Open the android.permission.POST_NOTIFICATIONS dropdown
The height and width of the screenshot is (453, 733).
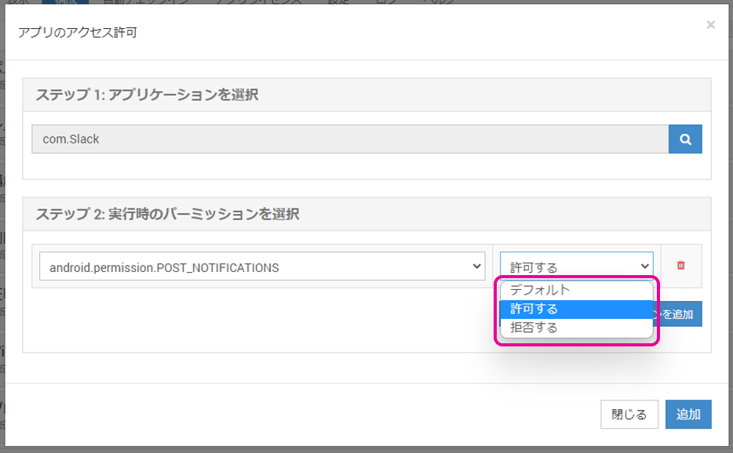(261, 267)
